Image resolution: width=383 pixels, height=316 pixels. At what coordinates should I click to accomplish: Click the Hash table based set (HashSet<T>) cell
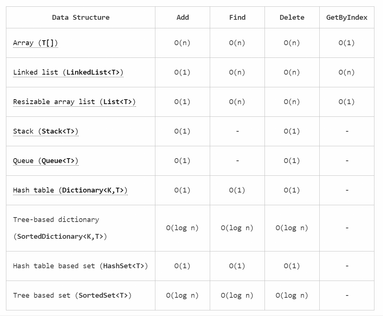coord(80,266)
